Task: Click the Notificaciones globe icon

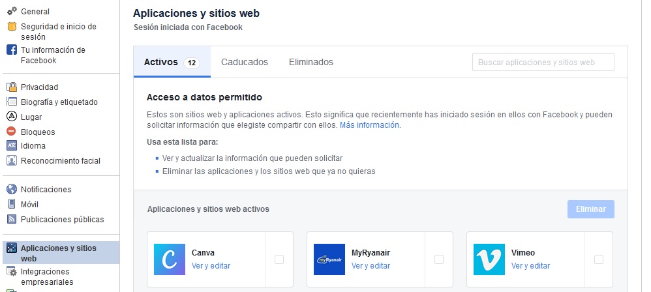Action: (11, 190)
